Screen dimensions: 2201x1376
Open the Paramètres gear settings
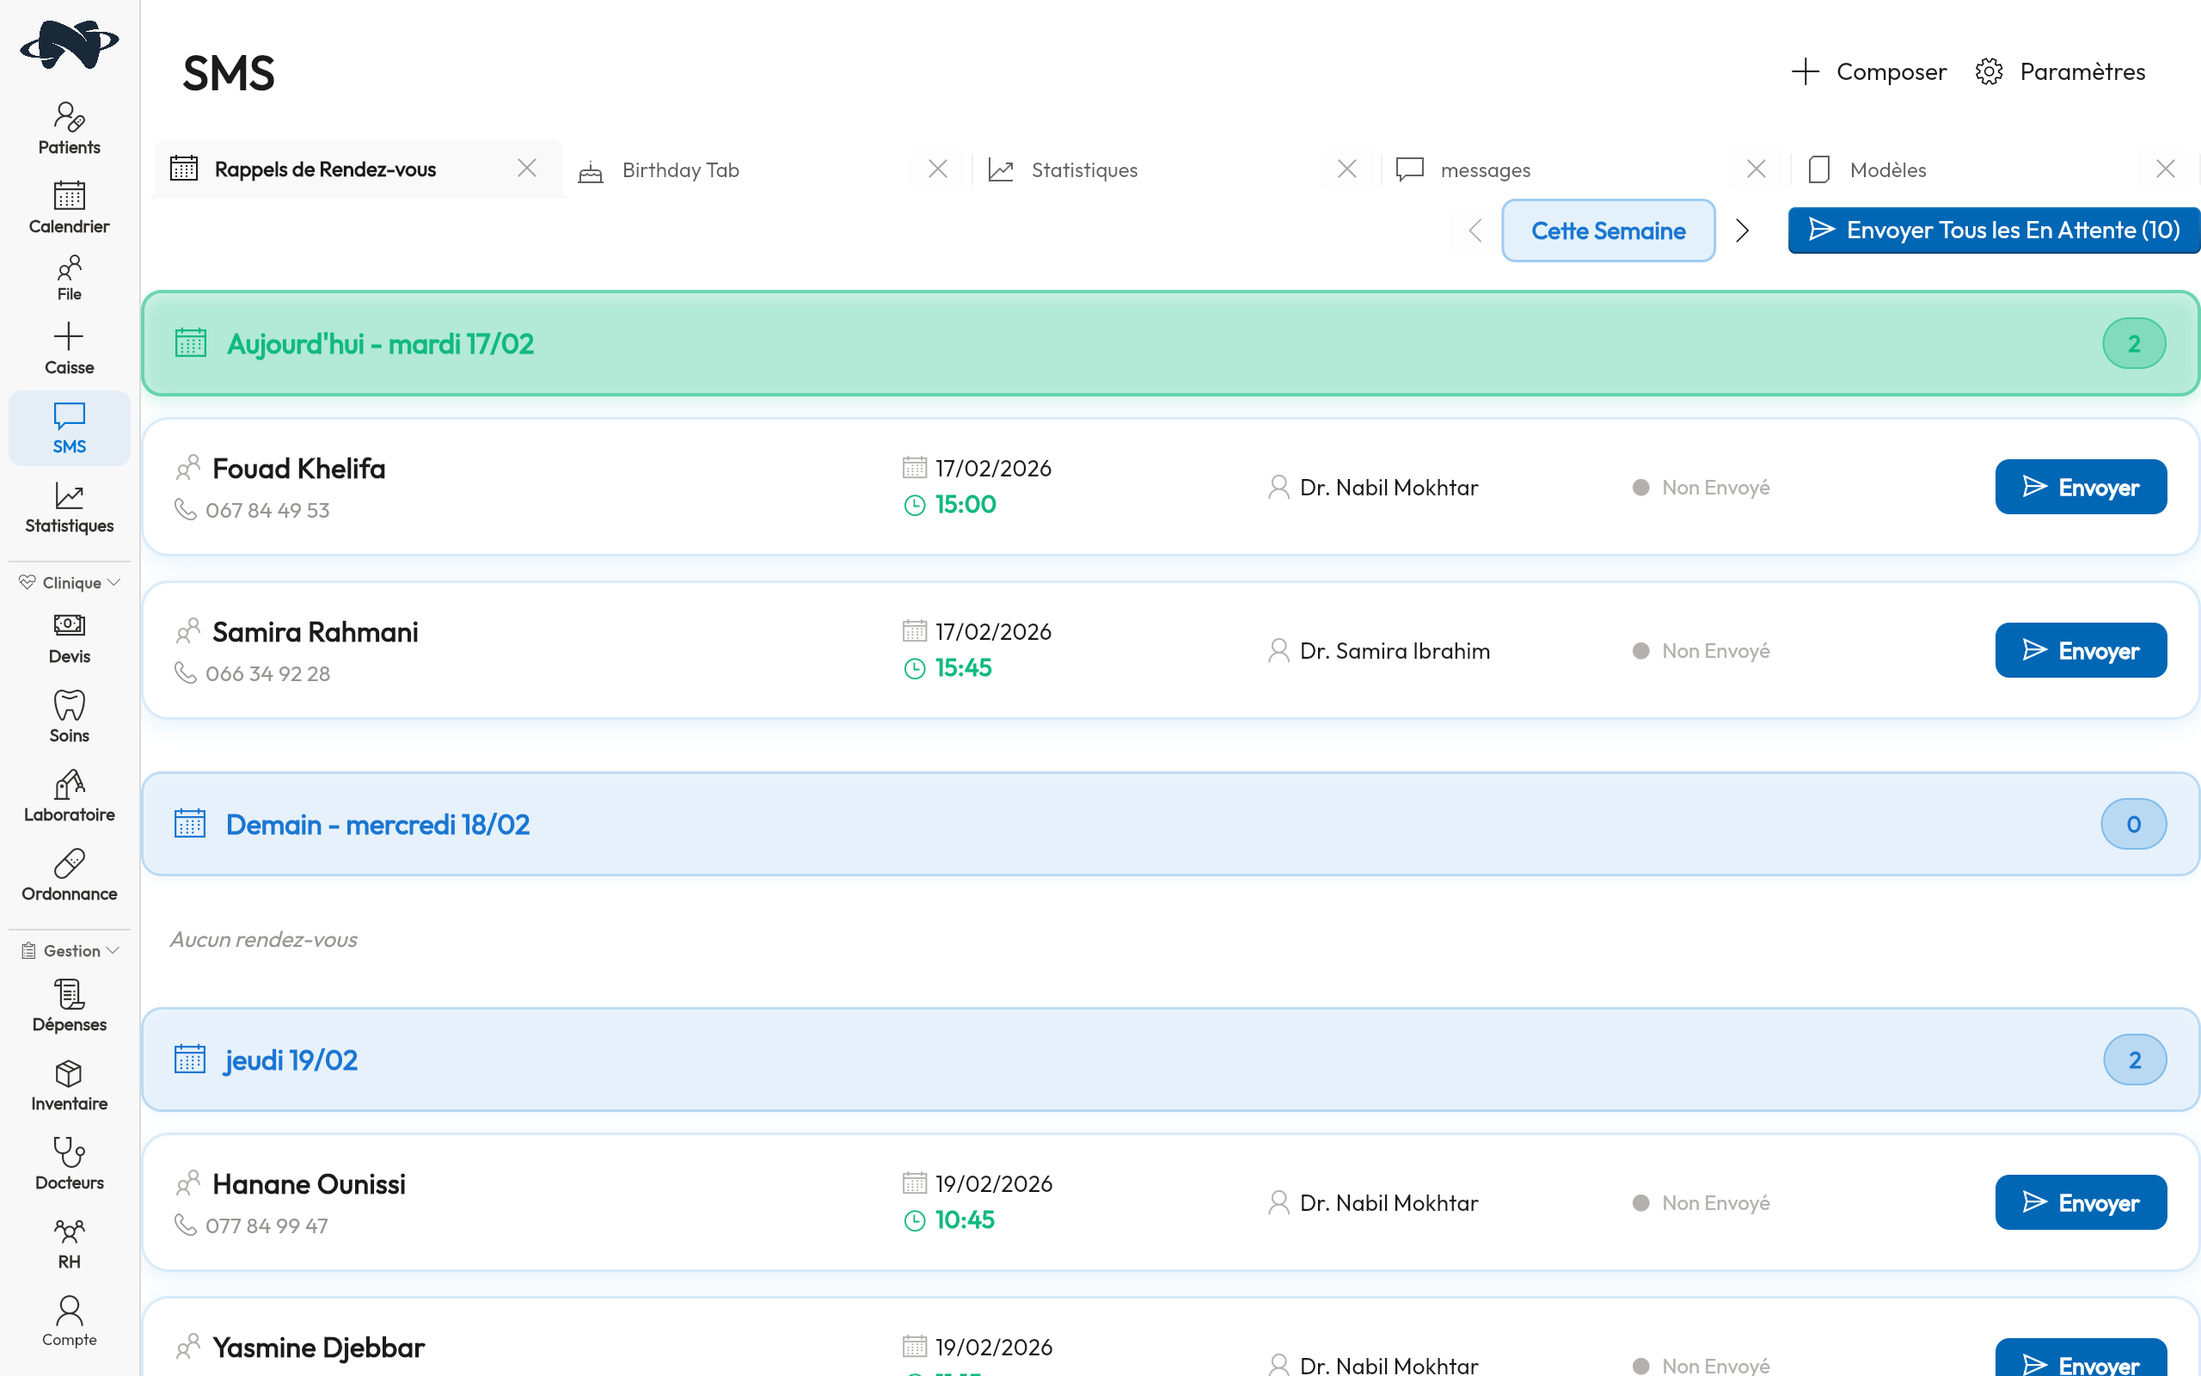point(2059,72)
